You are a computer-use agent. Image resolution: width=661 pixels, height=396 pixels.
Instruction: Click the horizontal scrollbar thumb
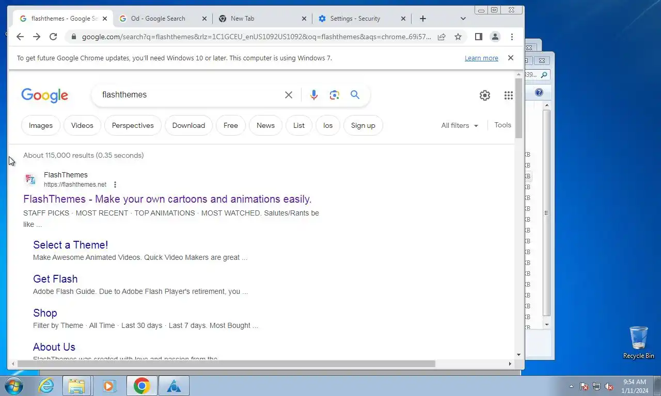pyautogui.click(x=226, y=364)
